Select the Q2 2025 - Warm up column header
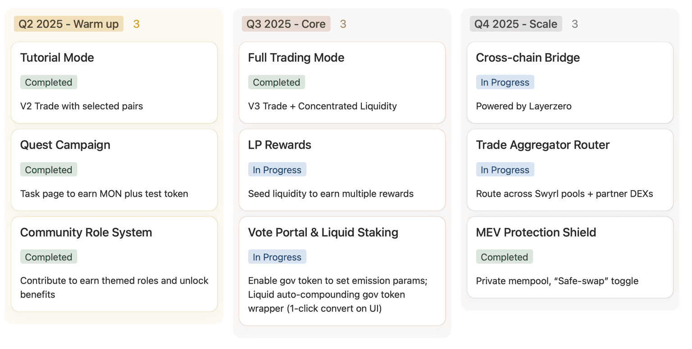The image size is (692, 349). (68, 24)
